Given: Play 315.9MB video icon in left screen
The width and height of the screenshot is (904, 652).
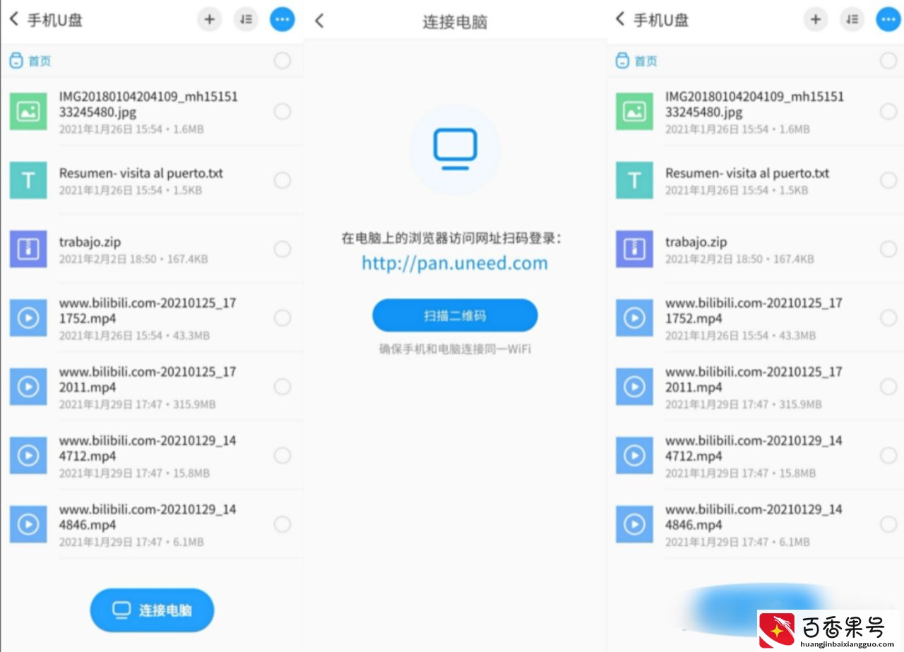Looking at the screenshot, I should click(x=28, y=387).
